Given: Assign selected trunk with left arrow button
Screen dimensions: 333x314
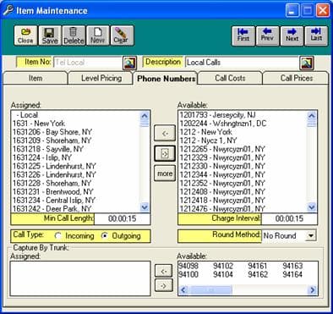Looking at the screenshot, I should [164, 271].
